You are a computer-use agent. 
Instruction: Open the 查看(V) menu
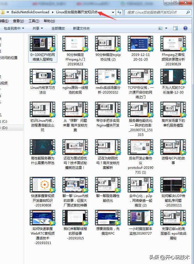coord(18,21)
